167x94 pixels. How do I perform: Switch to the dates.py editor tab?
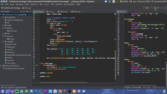coord(76,11)
